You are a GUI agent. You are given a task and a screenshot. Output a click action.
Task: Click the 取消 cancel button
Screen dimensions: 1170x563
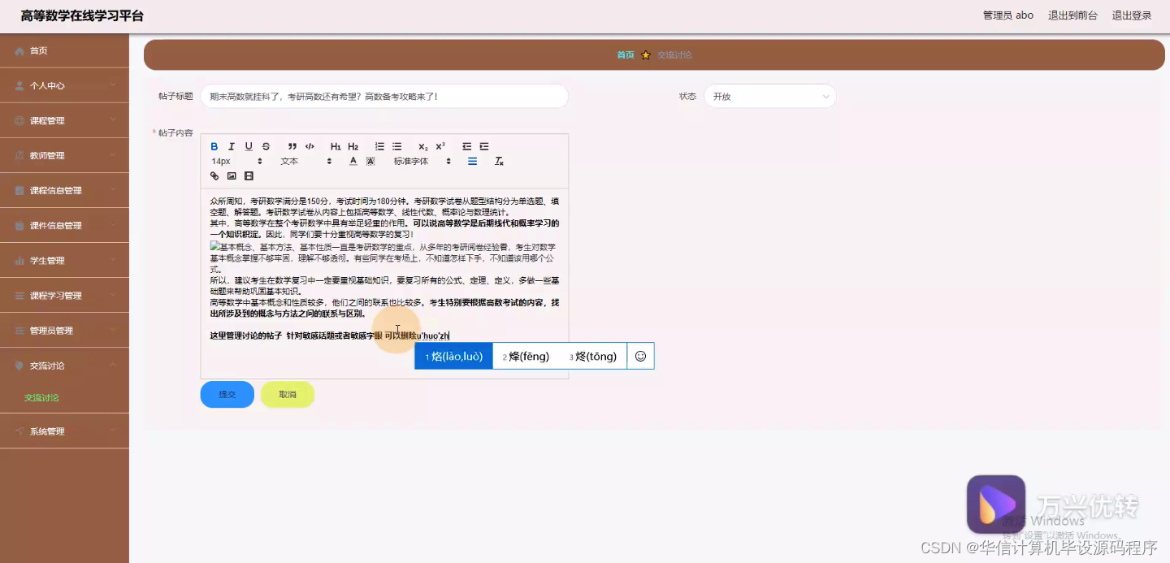(288, 394)
